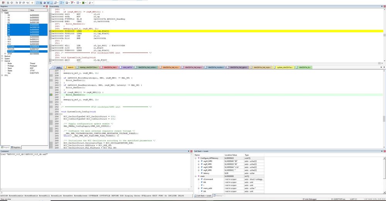
Task: Close the Command panel
Action: tap(191, 151)
